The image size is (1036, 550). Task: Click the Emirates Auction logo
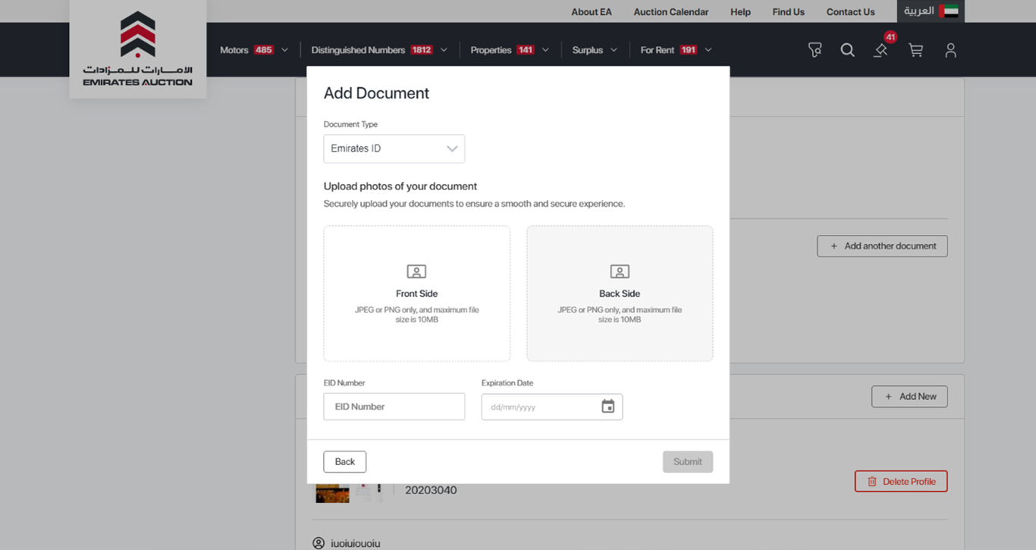pyautogui.click(x=137, y=49)
